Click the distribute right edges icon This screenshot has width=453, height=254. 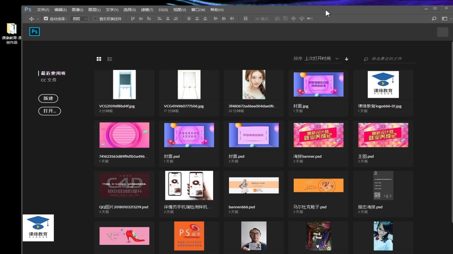[x=232, y=19]
